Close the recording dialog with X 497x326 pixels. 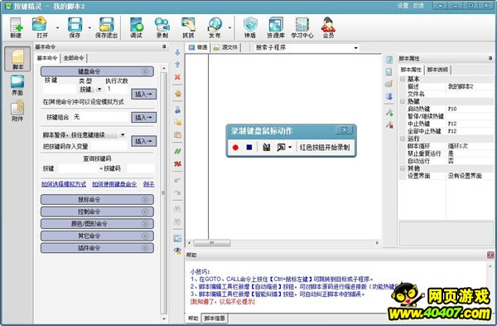[x=344, y=130]
